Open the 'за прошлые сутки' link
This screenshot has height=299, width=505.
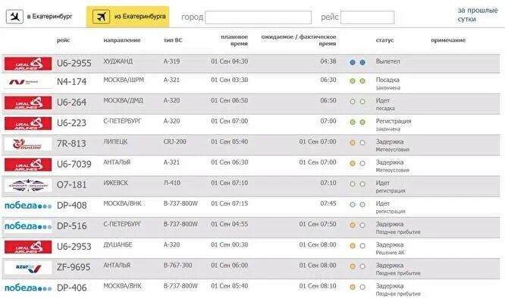(477, 15)
